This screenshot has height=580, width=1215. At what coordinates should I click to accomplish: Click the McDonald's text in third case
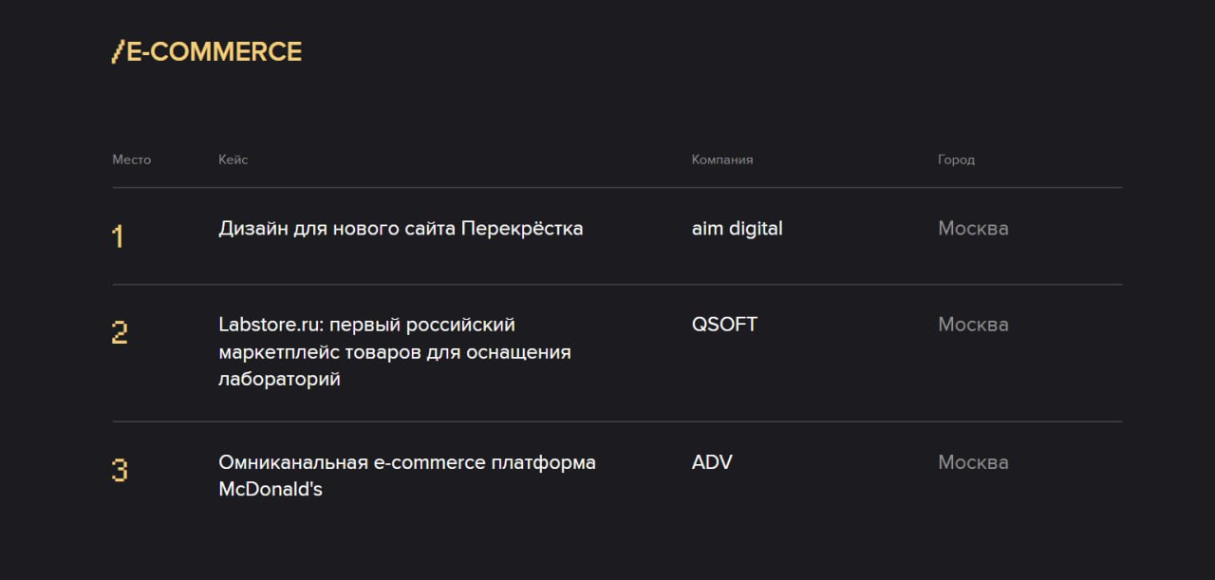(271, 491)
